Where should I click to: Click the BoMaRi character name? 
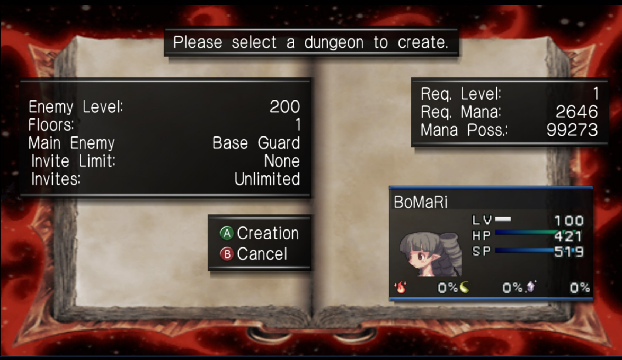[x=421, y=202]
